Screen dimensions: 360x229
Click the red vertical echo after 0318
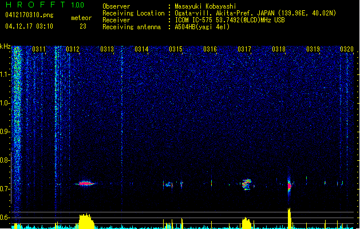coord(289,185)
